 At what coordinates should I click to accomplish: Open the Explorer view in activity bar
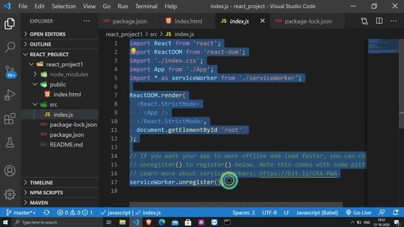9,24
